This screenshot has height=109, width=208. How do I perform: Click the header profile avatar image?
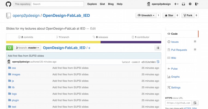point(149,4)
